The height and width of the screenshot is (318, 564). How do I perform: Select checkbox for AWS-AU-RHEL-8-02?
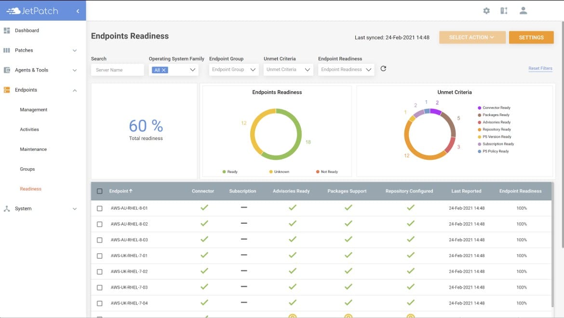(100, 224)
